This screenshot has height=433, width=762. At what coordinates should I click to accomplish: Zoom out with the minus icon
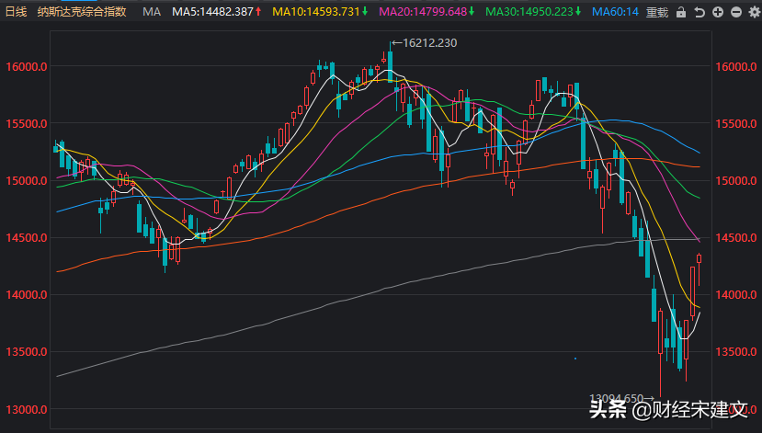coord(736,12)
